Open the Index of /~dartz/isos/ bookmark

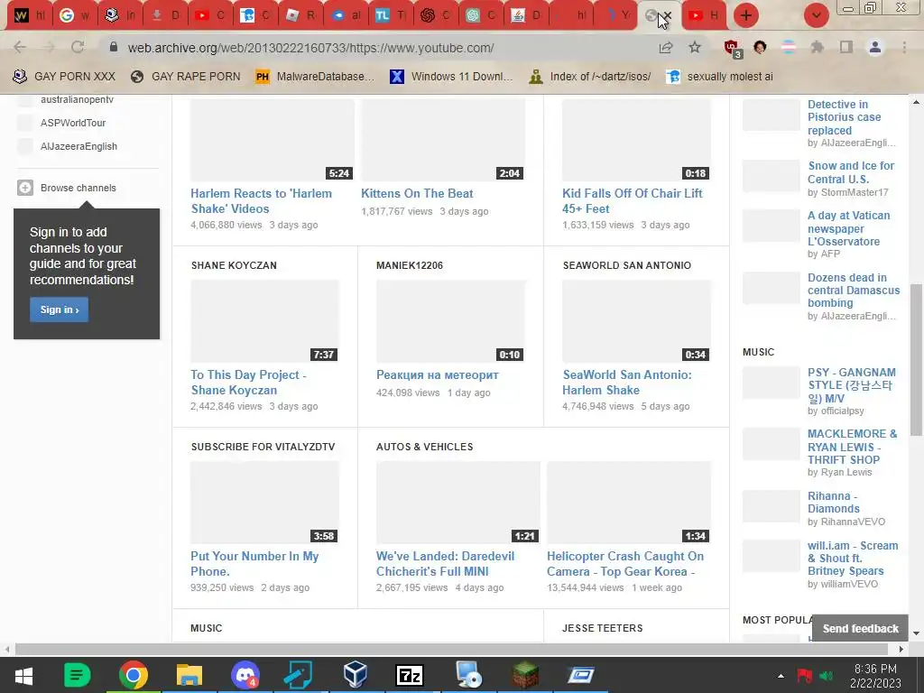[x=590, y=77]
